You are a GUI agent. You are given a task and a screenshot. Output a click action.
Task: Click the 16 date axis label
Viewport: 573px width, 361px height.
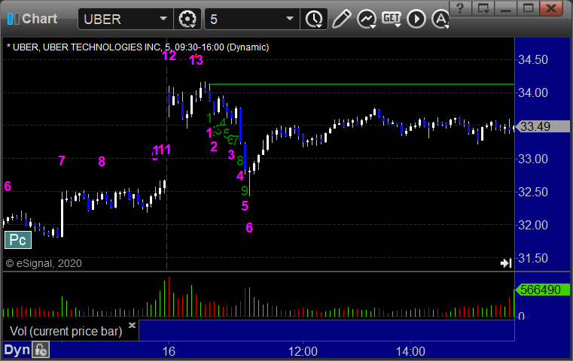[169, 351]
